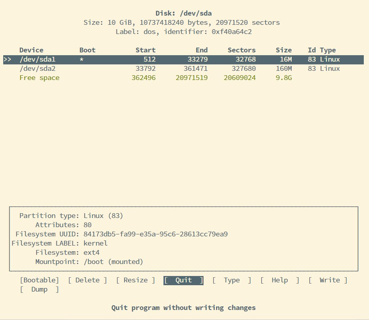Image resolution: width=369 pixels, height=320 pixels.
Task: Activate the highlighted Quit option
Action: click(x=183, y=280)
